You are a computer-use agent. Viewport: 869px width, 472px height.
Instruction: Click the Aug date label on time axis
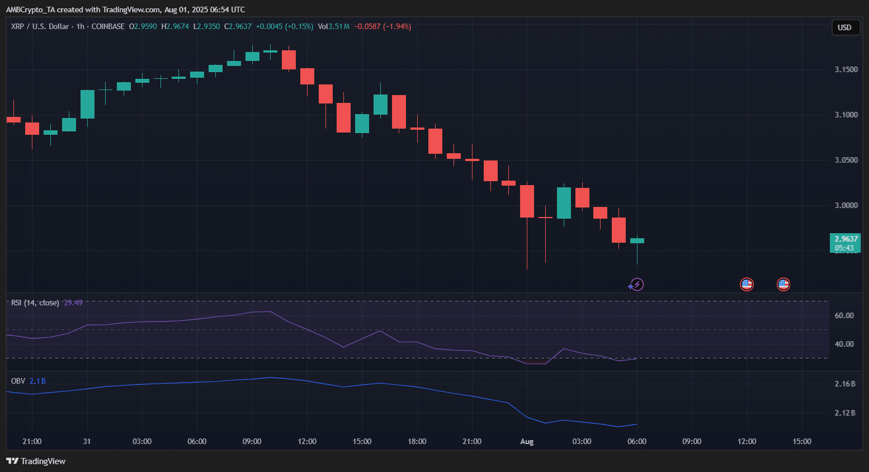coord(527,441)
